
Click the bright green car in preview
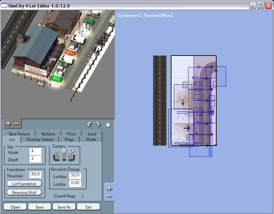56,79
